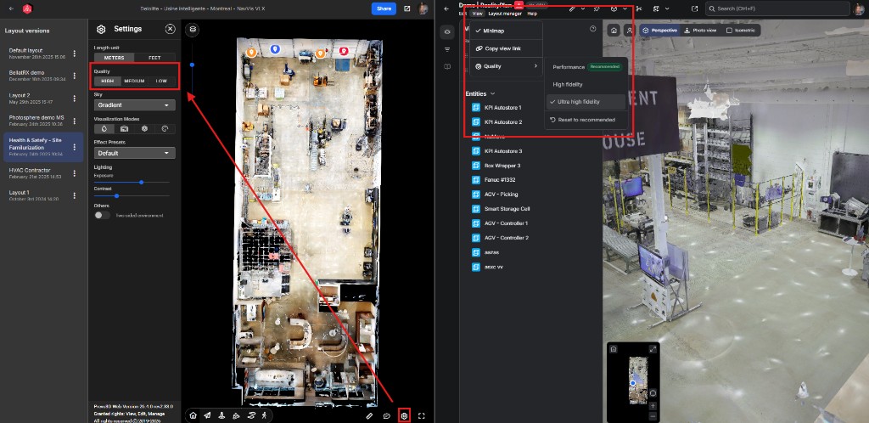The height and width of the screenshot is (423, 869).
Task: Open options for Layout 2
Action: point(75,99)
